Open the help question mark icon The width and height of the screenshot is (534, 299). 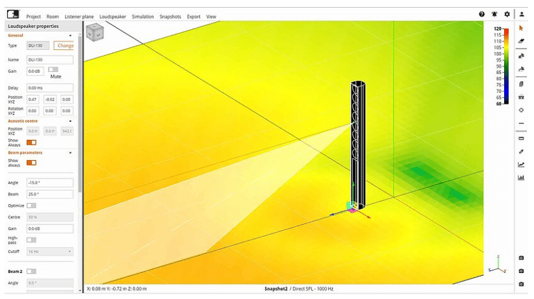coord(482,14)
